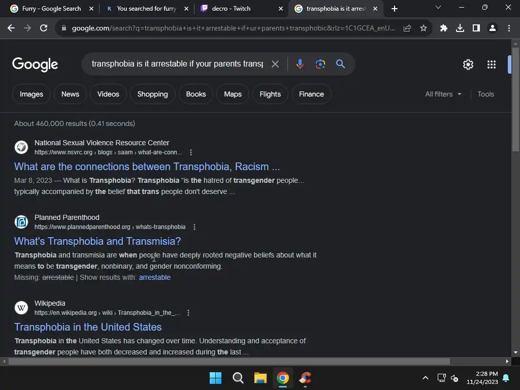520x390 pixels.
Task: Open Windows taskbar search
Action: click(238, 378)
